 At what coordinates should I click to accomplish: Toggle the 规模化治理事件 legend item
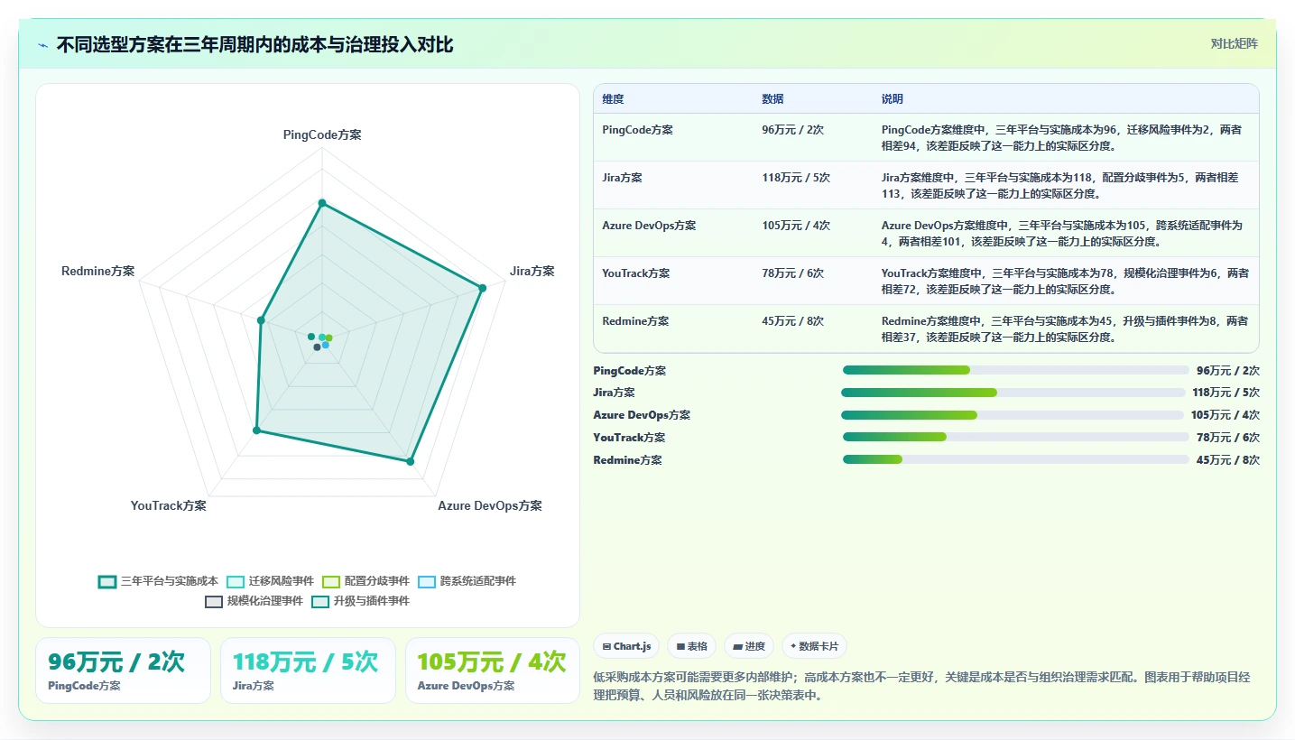254,601
